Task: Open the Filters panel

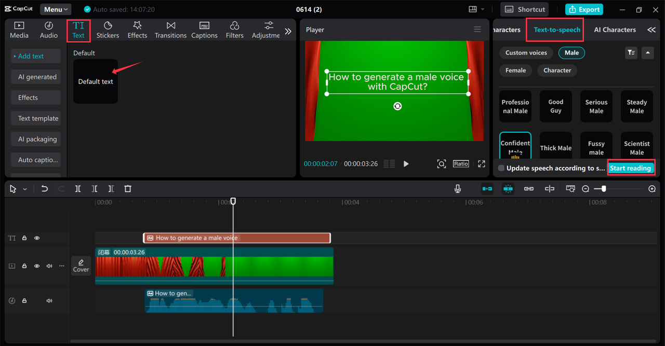Action: [x=234, y=30]
